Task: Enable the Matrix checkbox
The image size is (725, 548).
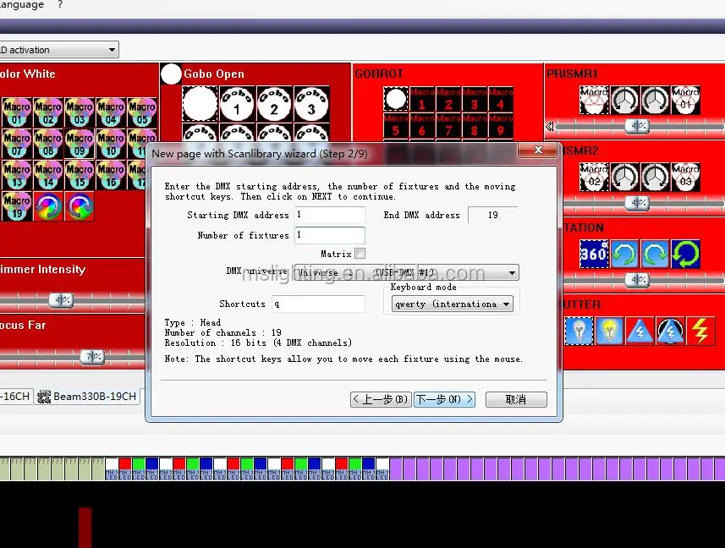Action: [360, 254]
